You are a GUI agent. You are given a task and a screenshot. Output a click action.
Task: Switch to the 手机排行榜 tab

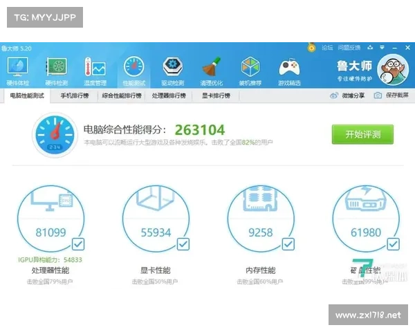click(x=74, y=95)
